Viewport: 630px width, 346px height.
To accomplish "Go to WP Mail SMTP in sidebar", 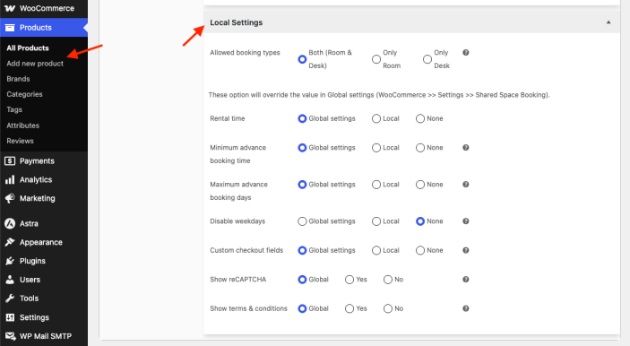I will pos(46,336).
